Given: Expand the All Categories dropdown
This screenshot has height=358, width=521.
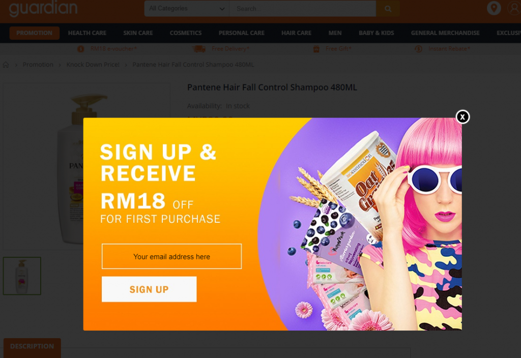Looking at the screenshot, I should (187, 8).
